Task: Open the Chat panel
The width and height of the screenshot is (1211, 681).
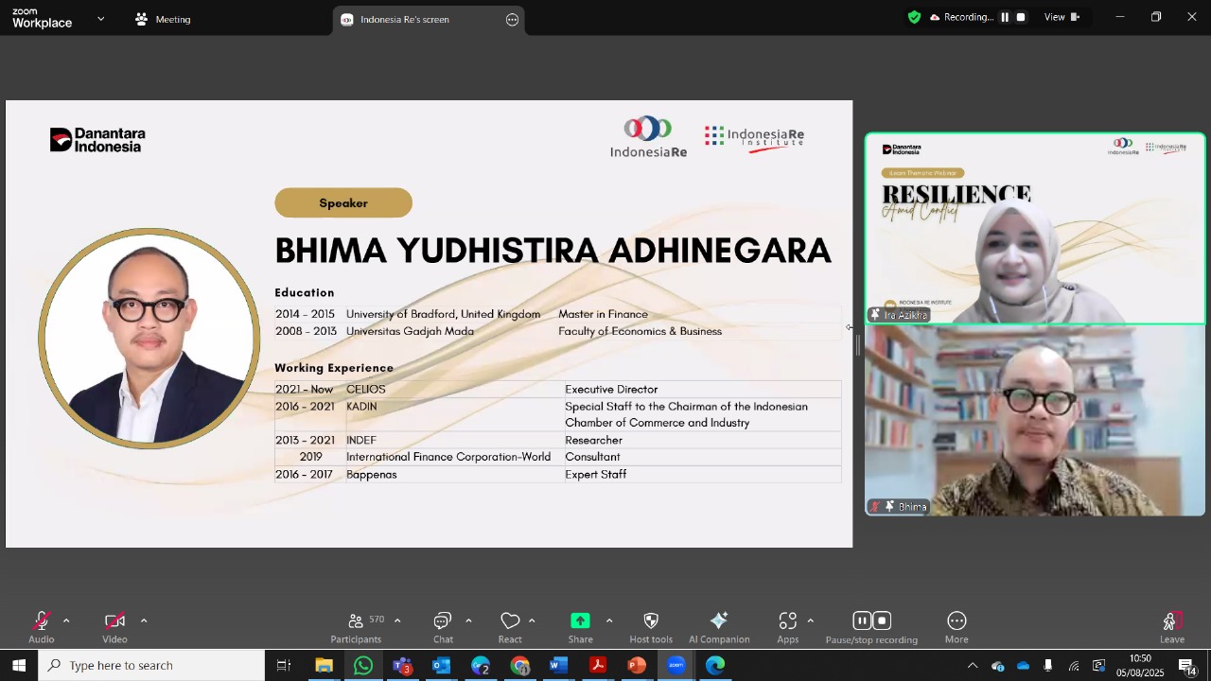Action: [443, 627]
